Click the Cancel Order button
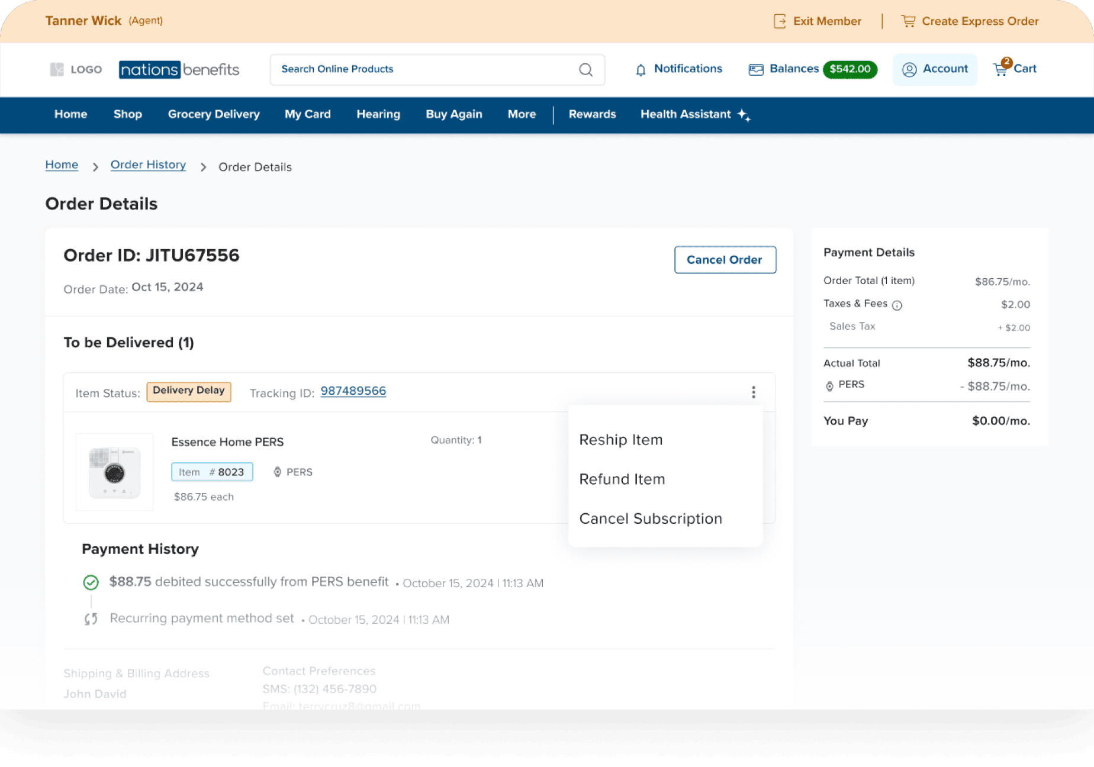The image size is (1094, 767). pyautogui.click(x=725, y=259)
